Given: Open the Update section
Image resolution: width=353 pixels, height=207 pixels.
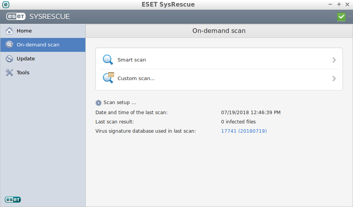Looking at the screenshot, I should coord(43,58).
